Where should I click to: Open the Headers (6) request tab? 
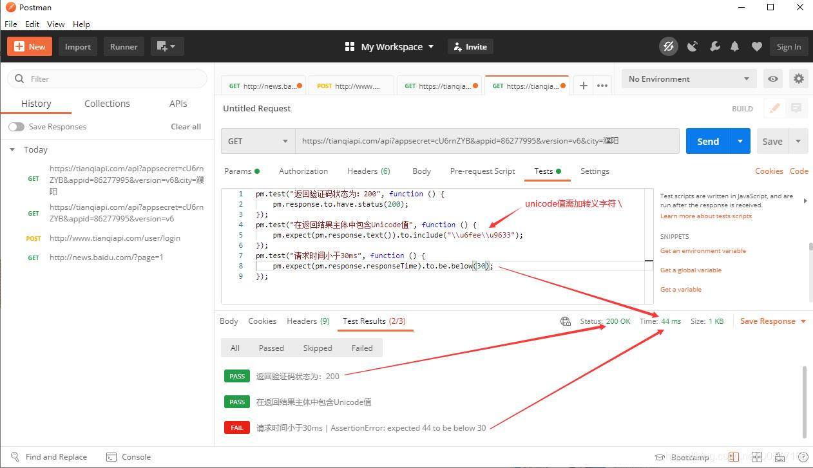pyautogui.click(x=368, y=171)
